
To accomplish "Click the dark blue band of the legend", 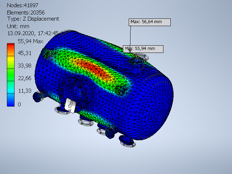I will [x=11, y=100].
